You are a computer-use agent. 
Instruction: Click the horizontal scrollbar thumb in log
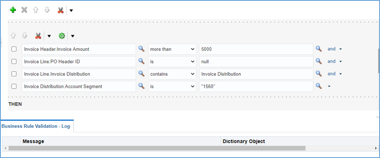click(157, 148)
